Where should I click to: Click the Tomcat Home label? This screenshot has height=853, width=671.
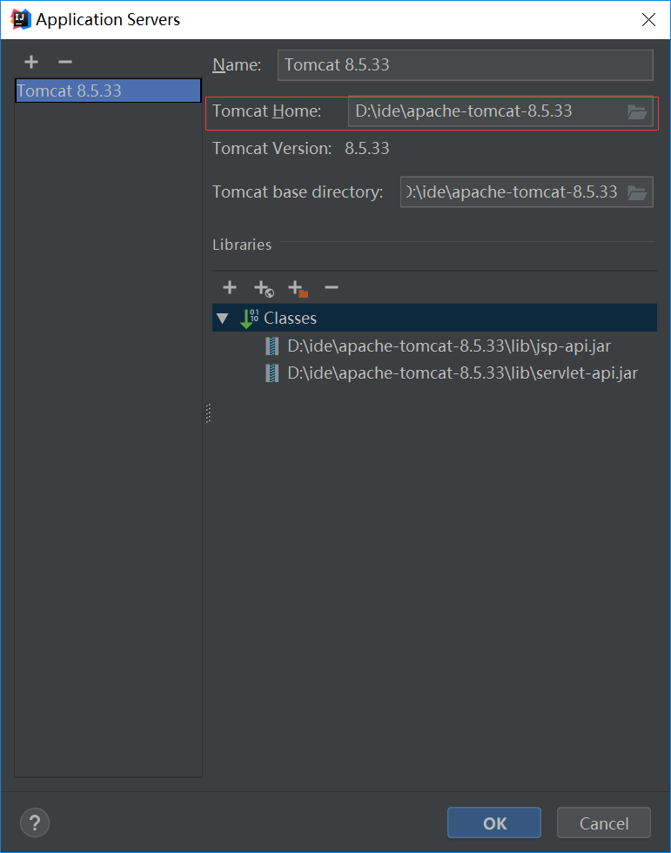point(266,111)
